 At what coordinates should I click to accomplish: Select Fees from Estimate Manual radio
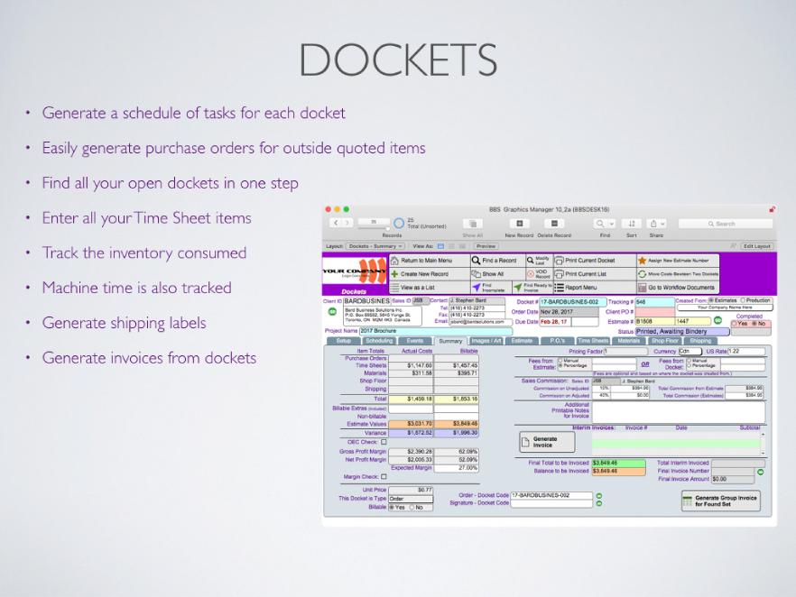click(561, 361)
